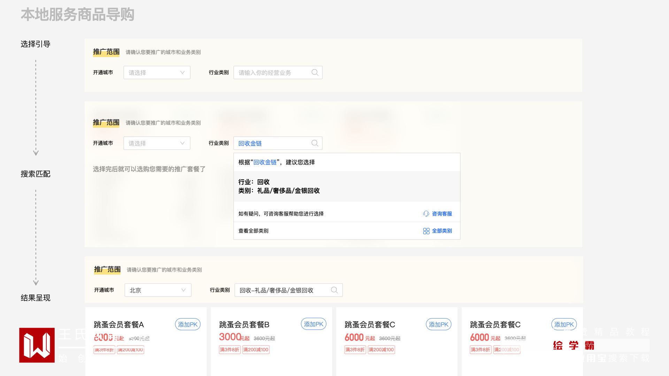Viewport: 669px width, 376px height.
Task: Click the red W logo
Action: tap(37, 345)
